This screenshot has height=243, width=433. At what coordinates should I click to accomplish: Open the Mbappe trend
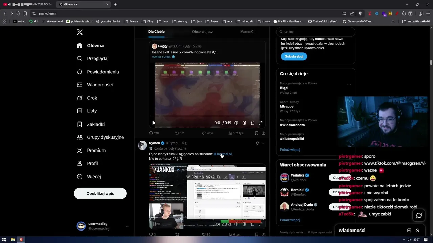(287, 106)
